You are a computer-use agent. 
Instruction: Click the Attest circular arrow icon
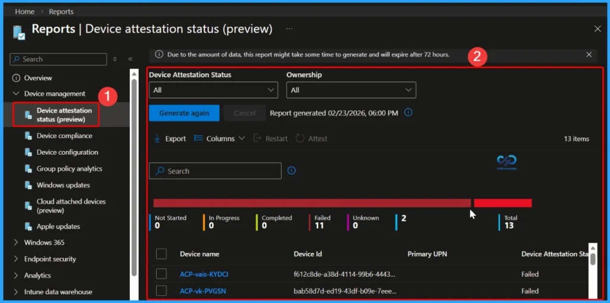pos(300,139)
